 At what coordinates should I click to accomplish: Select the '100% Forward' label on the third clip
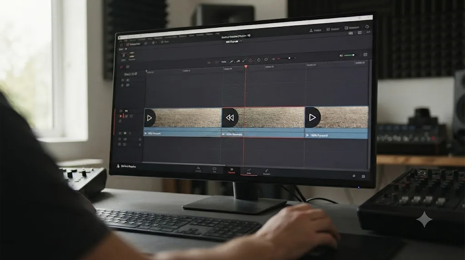[319, 135]
